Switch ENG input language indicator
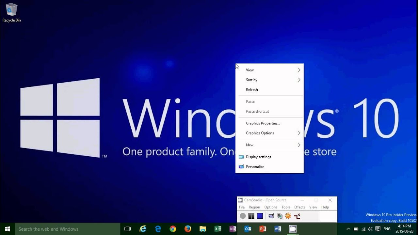 (x=387, y=229)
